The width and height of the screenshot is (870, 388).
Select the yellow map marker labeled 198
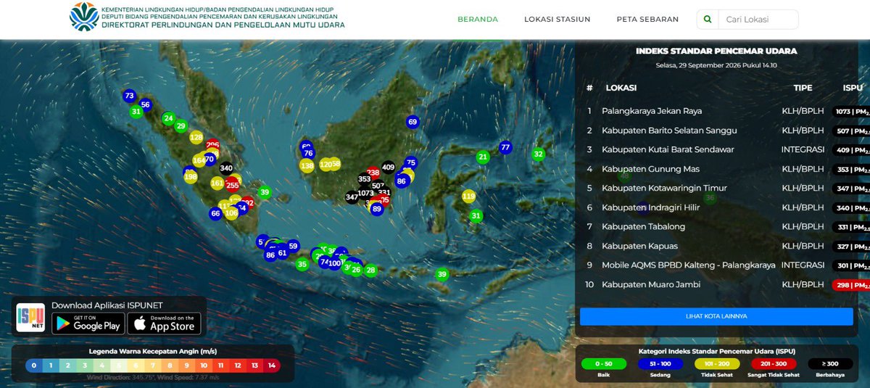191,176
